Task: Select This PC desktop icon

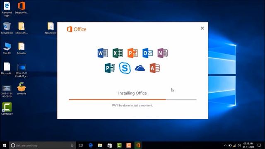Action: (7, 48)
